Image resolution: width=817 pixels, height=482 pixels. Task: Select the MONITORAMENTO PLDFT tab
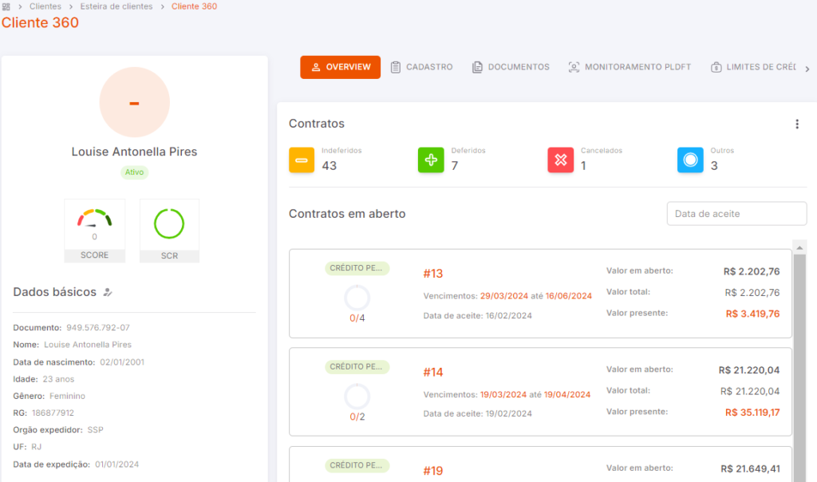pos(630,67)
